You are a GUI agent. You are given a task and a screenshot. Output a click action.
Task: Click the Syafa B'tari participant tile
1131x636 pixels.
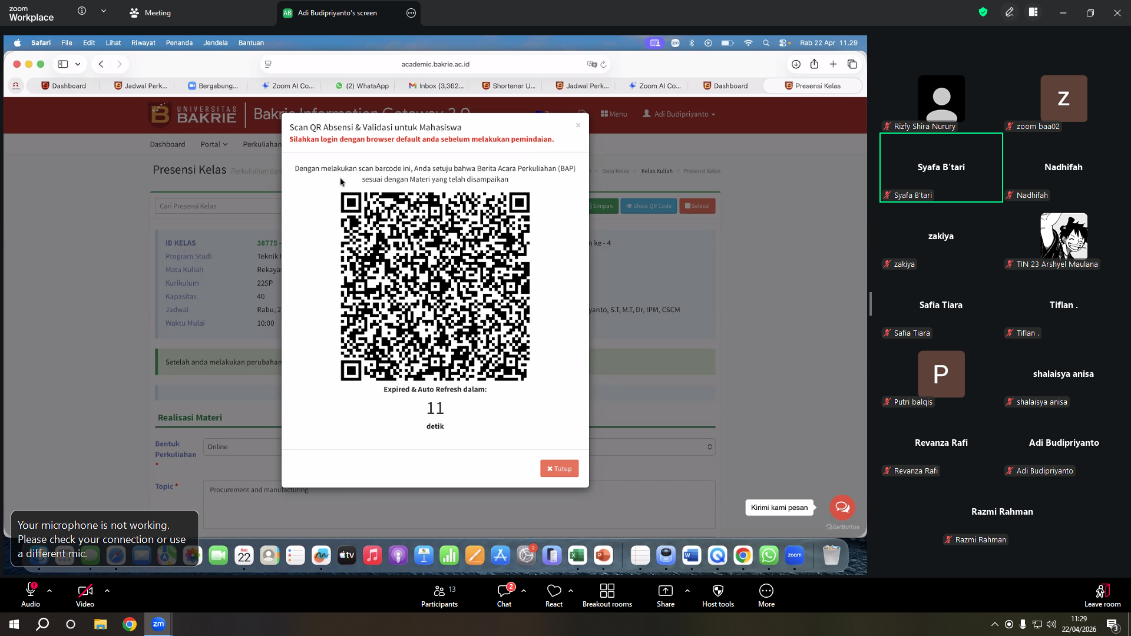[x=941, y=168]
